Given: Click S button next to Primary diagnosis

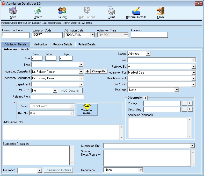Looking at the screenshot, I should coord(184,103).
